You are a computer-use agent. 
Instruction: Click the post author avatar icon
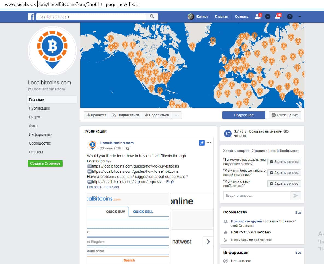tap(92, 145)
